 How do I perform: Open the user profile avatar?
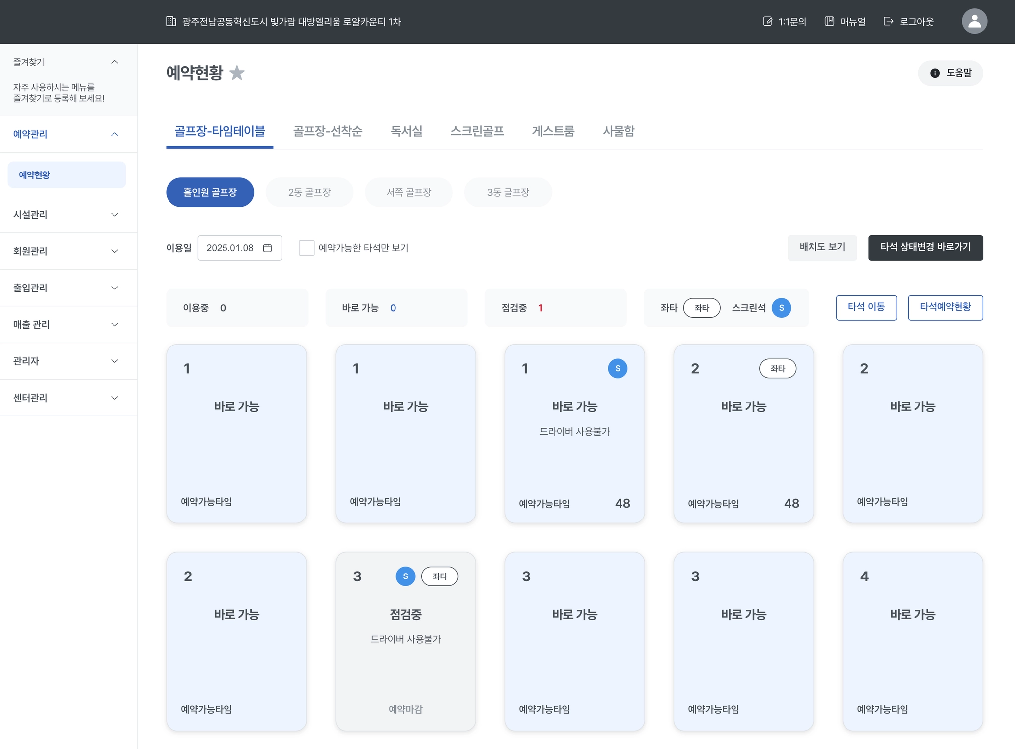click(974, 21)
